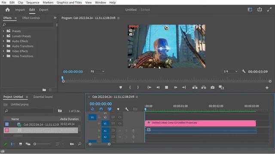Click the pink label swatch in Project panel
The image size is (275, 154).
[7, 130]
